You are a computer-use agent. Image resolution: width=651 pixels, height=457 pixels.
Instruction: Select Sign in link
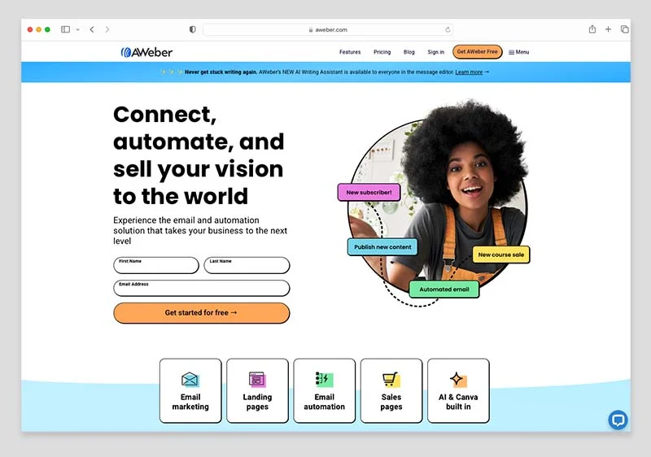pyautogui.click(x=436, y=52)
